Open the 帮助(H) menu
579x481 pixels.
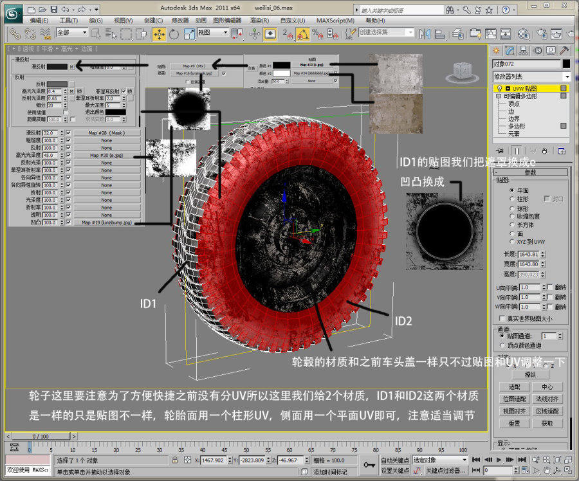click(375, 21)
